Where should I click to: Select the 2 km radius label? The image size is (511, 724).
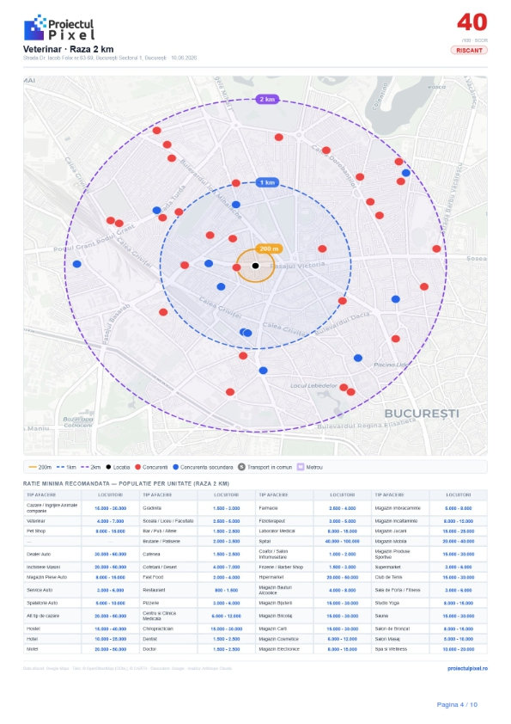(x=267, y=99)
